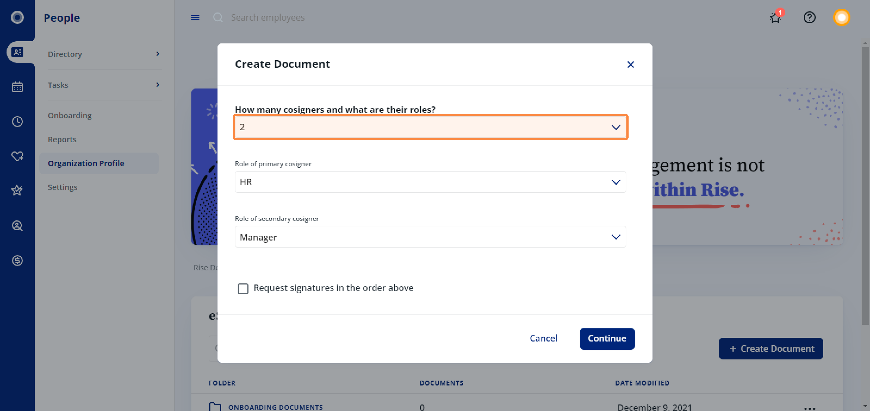Click the Cancel button
This screenshot has height=411, width=870.
tap(543, 338)
